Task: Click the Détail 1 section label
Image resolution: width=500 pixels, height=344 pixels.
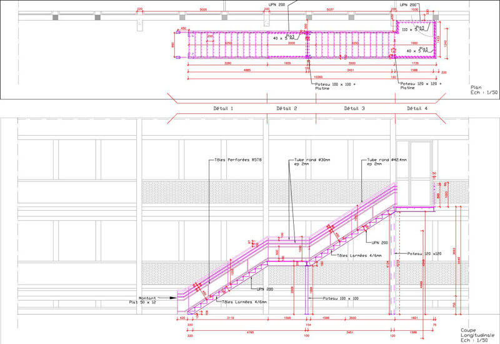Action: [223, 108]
